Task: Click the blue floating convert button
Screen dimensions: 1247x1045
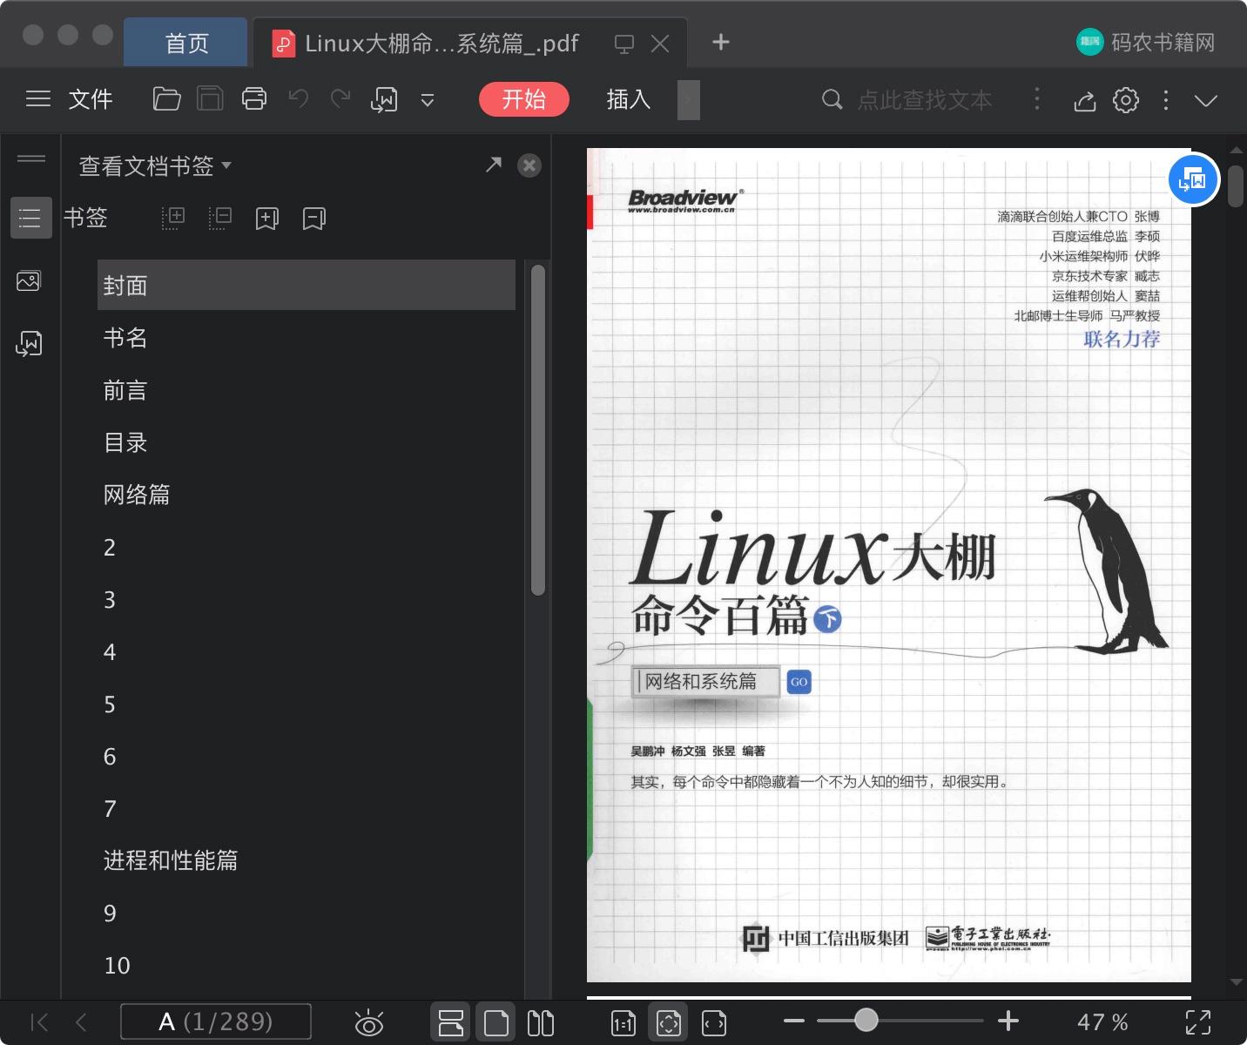Action: (x=1193, y=180)
